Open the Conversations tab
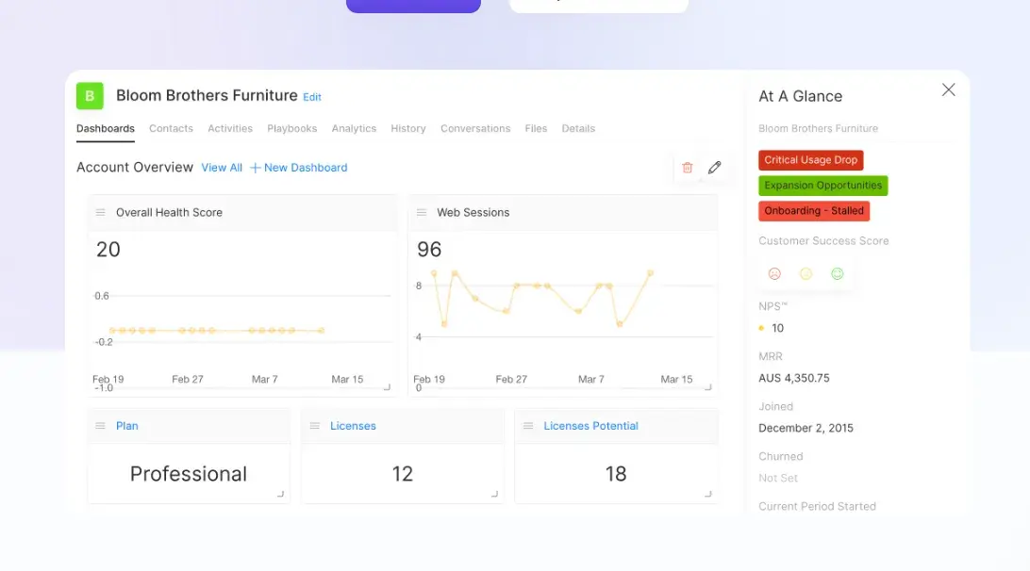Image resolution: width=1030 pixels, height=571 pixels. tap(475, 129)
